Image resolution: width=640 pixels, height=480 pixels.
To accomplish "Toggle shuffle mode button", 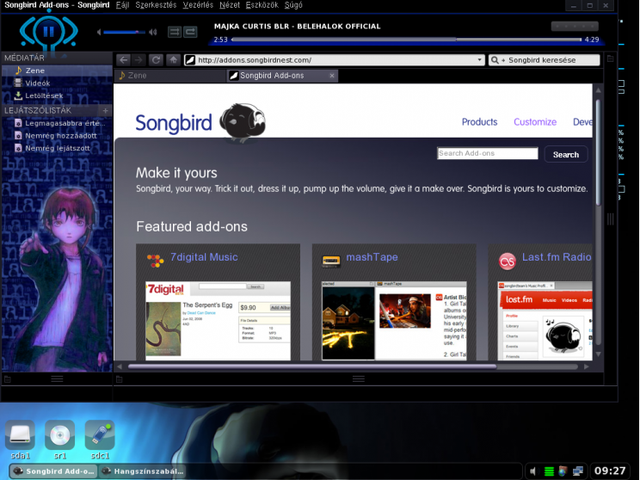I will [175, 32].
